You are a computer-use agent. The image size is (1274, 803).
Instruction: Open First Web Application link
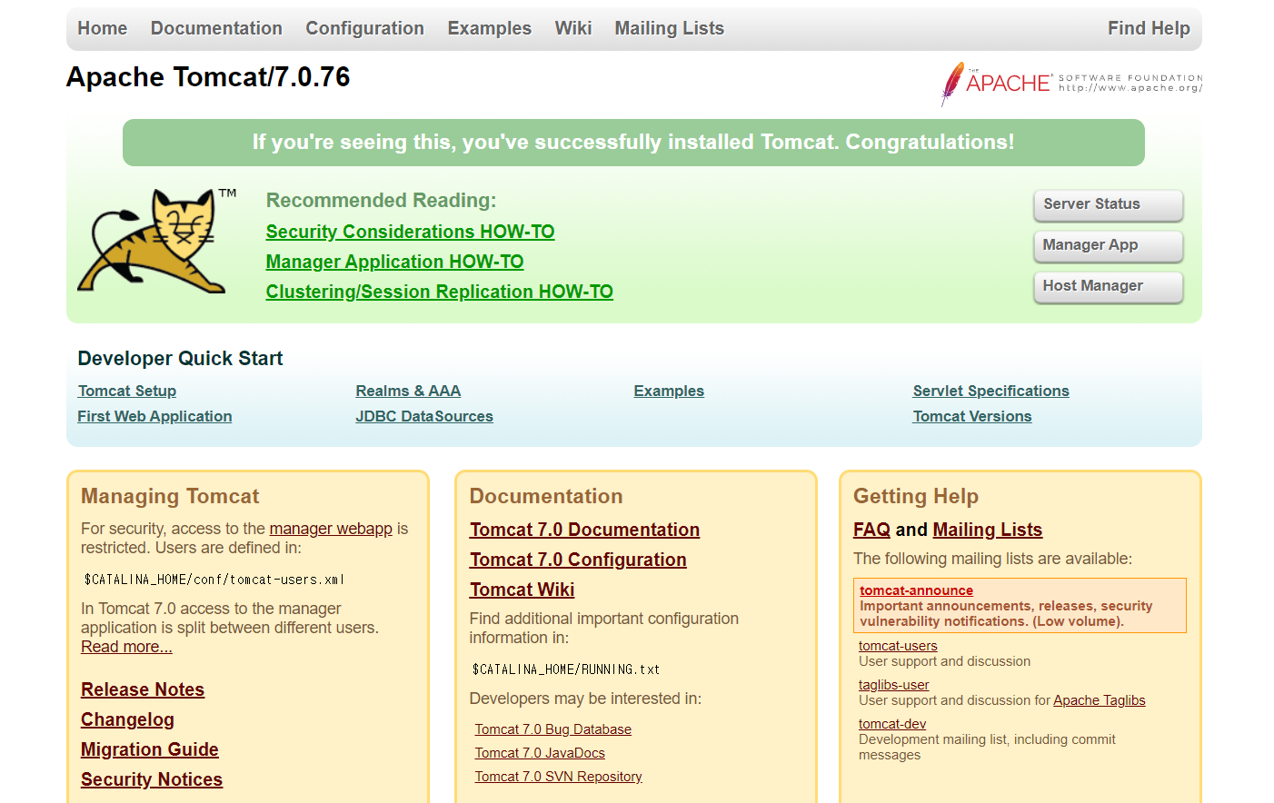pyautogui.click(x=154, y=416)
